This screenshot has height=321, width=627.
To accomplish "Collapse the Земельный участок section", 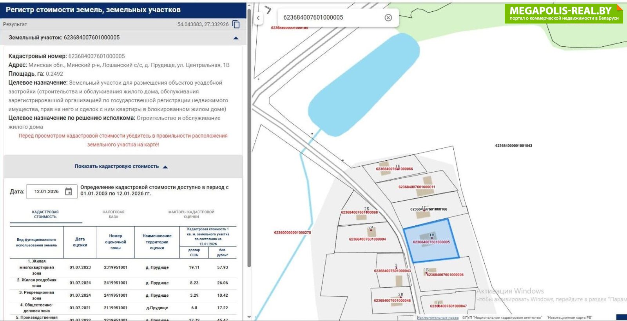I will 236,38.
